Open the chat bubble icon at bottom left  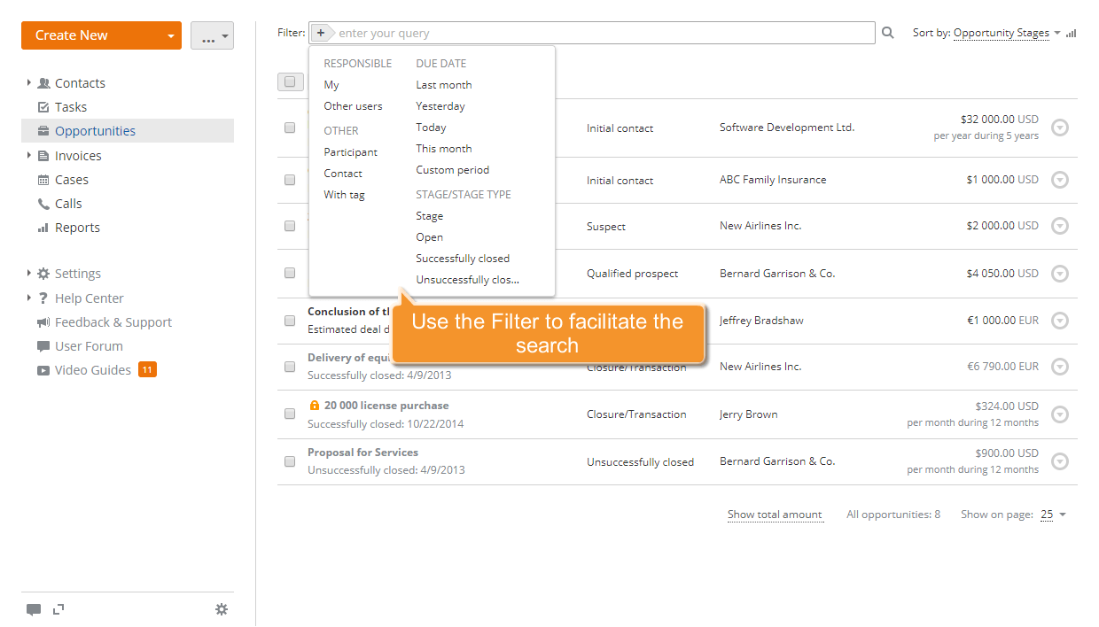point(34,609)
